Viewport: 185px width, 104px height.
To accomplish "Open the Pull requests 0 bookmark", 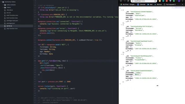I will pyautogui.click(x=170, y=5).
